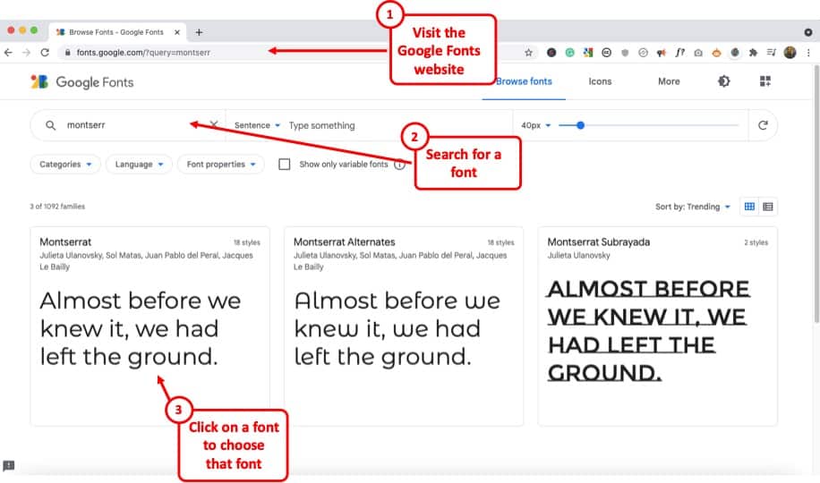
Task: Reset preview settings with the refresh icon
Action: [763, 125]
